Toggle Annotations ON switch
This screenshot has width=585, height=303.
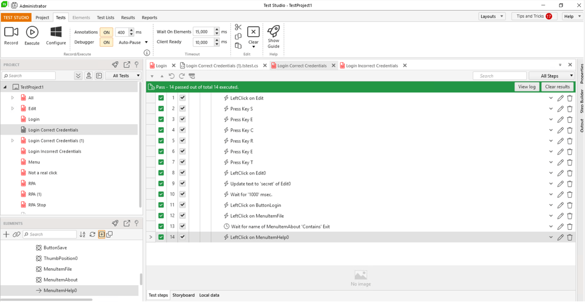pos(106,32)
